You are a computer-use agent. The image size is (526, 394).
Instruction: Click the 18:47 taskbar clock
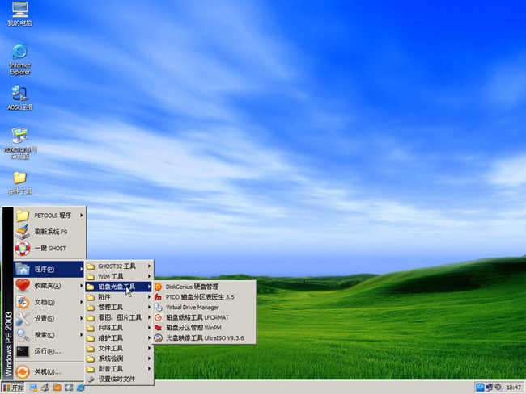514,388
